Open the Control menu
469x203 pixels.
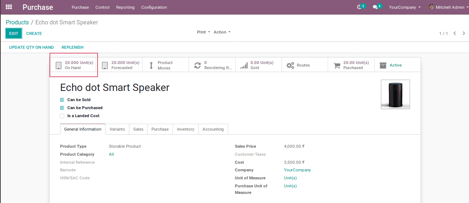click(102, 7)
